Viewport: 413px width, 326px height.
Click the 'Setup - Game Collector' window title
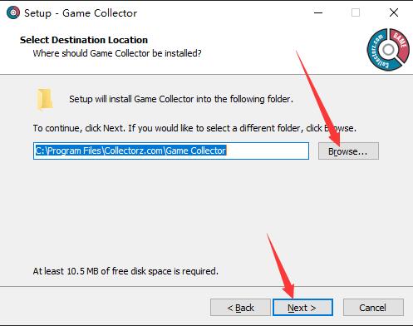pos(81,13)
